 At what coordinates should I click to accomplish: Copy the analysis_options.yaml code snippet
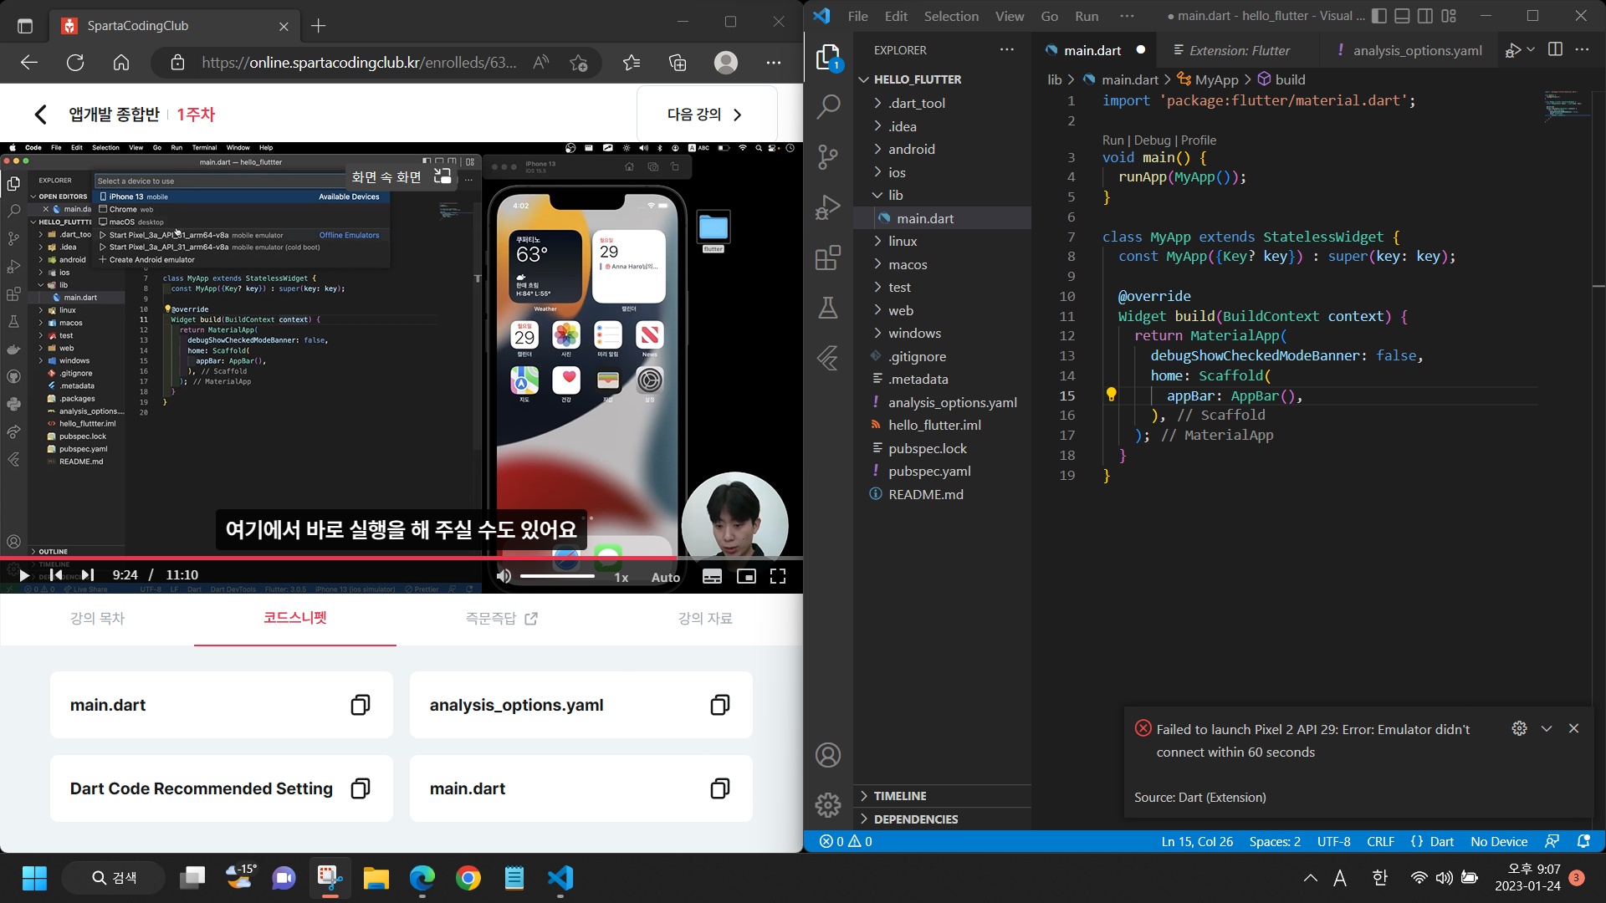click(720, 705)
